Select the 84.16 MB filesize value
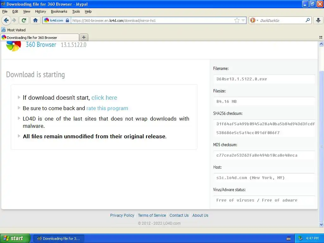This screenshot has height=243, width=324. click(227, 102)
